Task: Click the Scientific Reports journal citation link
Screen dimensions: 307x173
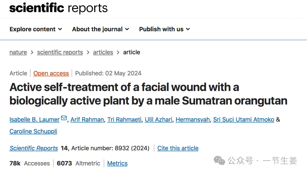Action: (34, 148)
